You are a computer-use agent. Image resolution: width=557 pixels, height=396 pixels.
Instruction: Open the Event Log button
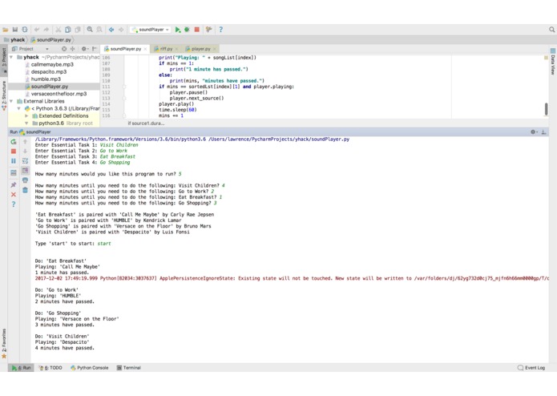(x=531, y=368)
